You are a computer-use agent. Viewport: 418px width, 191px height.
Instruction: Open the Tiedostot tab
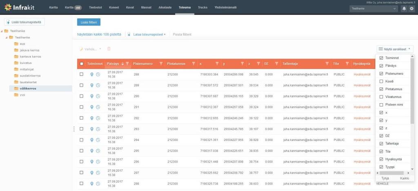[96, 7]
